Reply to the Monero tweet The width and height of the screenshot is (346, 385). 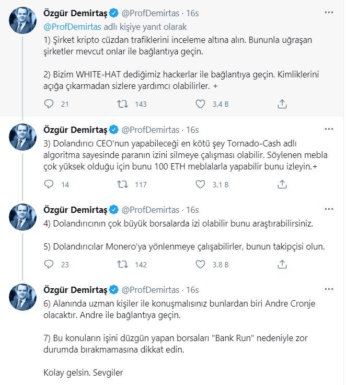coord(49,265)
